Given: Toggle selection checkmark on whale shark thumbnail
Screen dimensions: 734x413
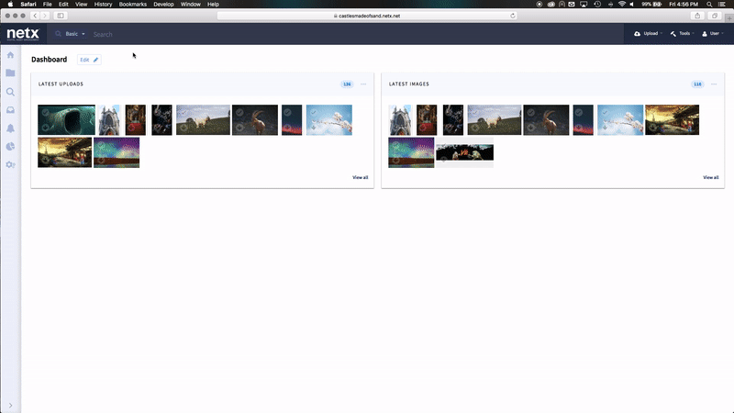Looking at the screenshot, I should point(46,112).
